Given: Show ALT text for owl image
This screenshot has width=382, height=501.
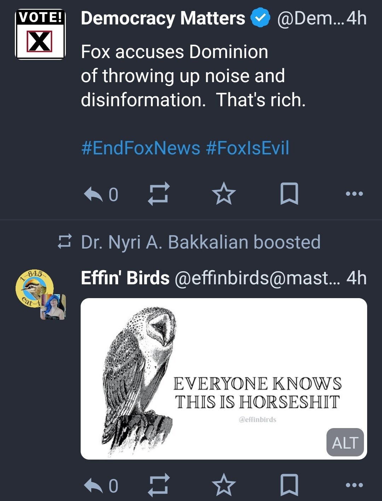Looking at the screenshot, I should click(x=345, y=443).
